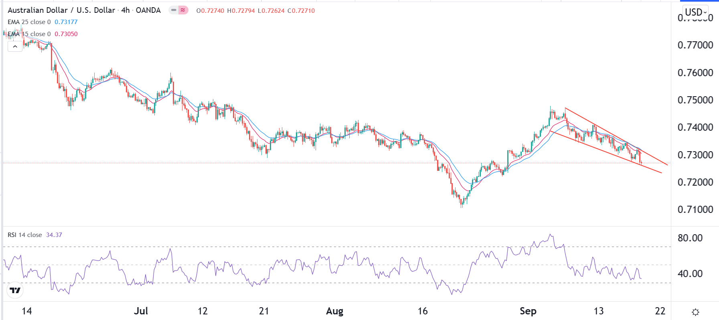The height and width of the screenshot is (320, 719).
Task: Click the Sep label on time axis
Action: tap(528, 311)
